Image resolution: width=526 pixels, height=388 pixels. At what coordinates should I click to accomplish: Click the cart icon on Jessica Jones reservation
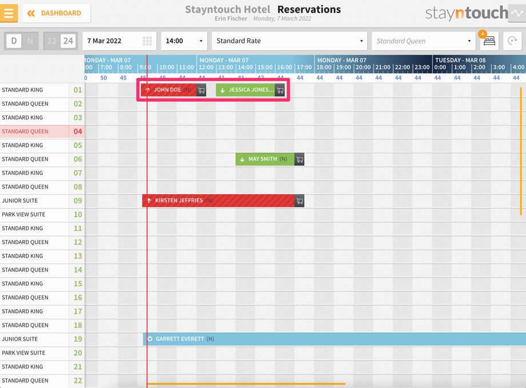280,90
